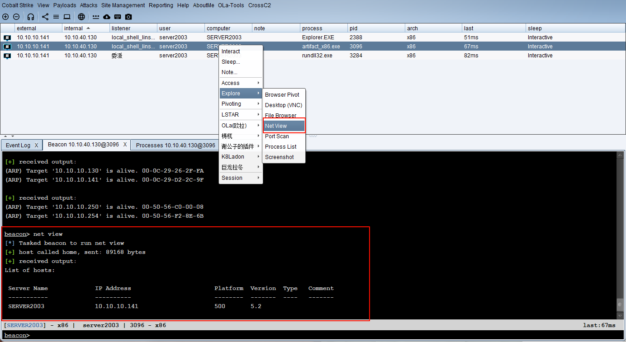This screenshot has width=626, height=342.
Task: Expand the Access submenu
Action: point(241,83)
